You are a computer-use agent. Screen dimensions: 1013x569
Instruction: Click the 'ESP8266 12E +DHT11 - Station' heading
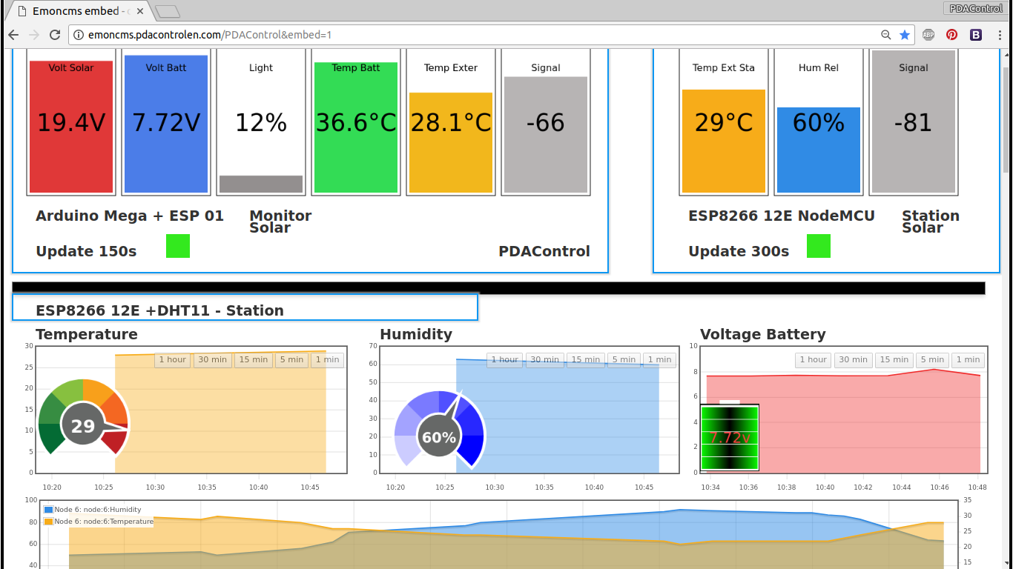pos(159,310)
